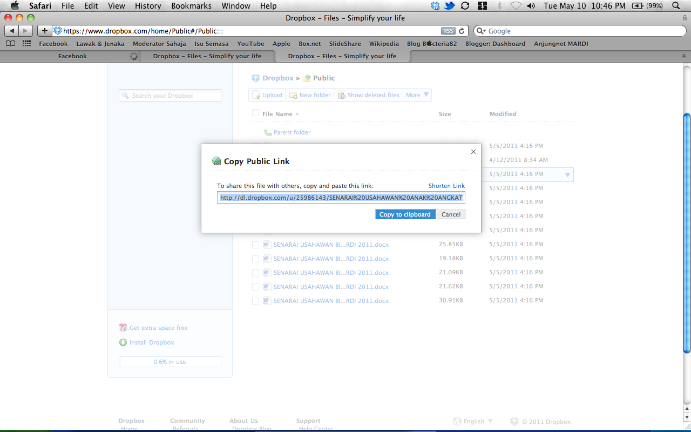Open the highlighted file row's dropdown arrow
This screenshot has width=691, height=432.
[567, 174]
